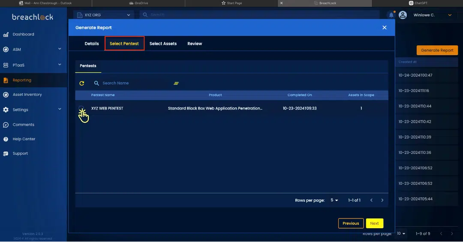Select the Pentests sub-tab
The width and height of the screenshot is (463, 242).
(88, 66)
